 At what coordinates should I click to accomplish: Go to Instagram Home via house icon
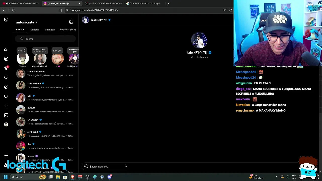point(6,50)
